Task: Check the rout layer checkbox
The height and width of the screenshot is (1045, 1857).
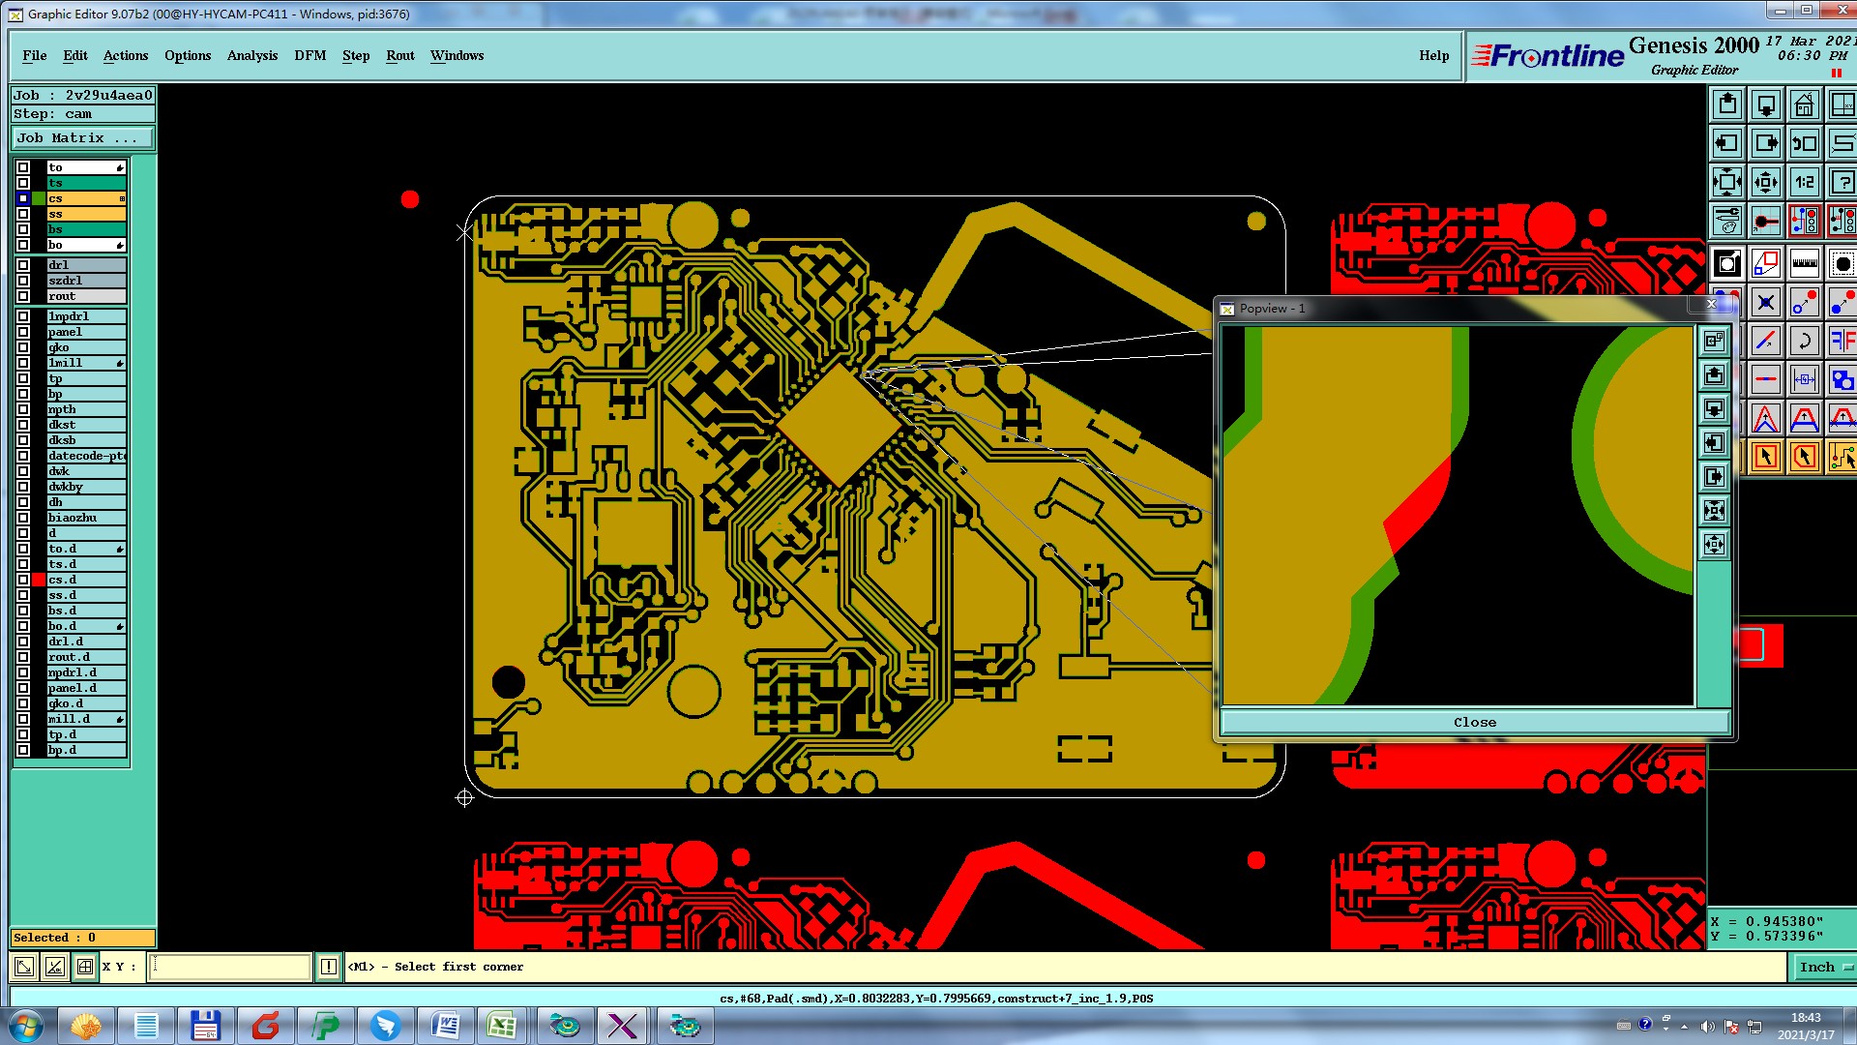Action: 23,296
